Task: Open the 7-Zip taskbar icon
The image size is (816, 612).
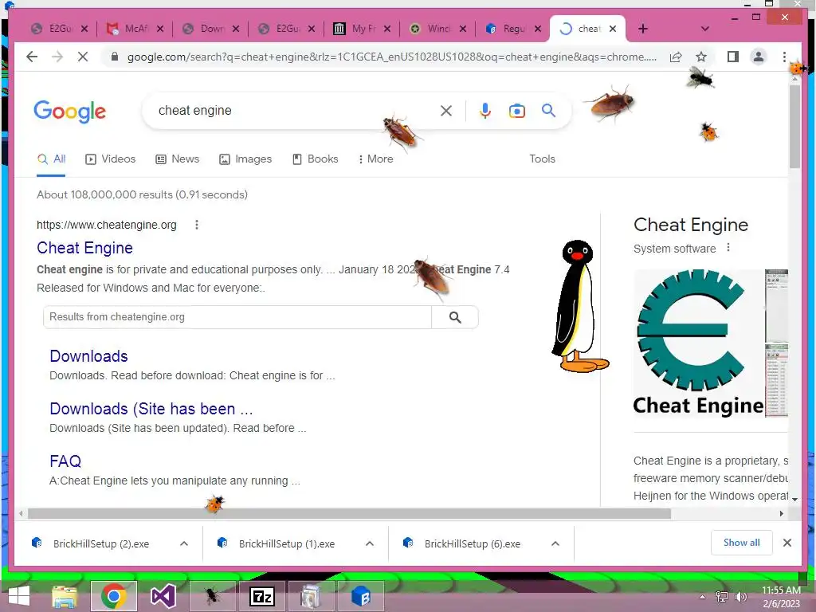Action: click(261, 596)
